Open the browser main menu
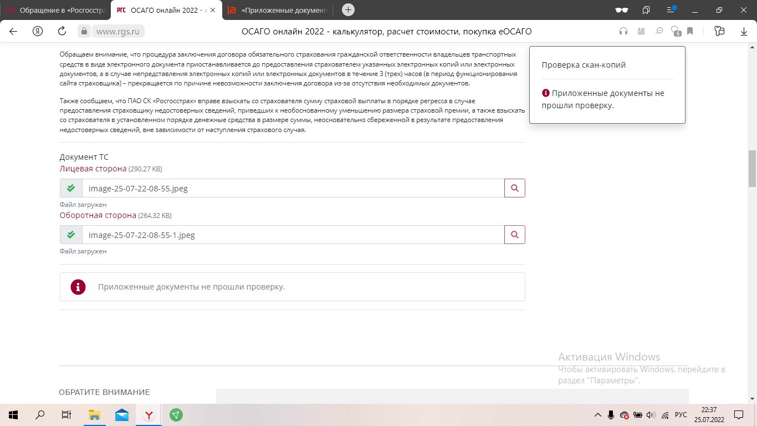Image resolution: width=757 pixels, height=426 pixels. [672, 9]
